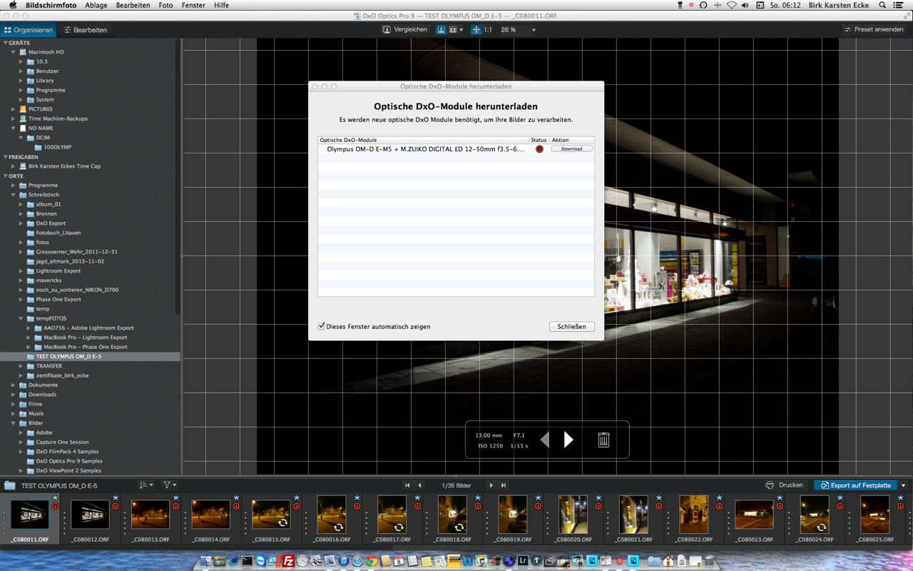Select 100OLYMP folder in sidebar
The image size is (913, 571).
click(58, 147)
